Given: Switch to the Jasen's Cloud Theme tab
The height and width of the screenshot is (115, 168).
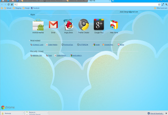Looking at the screenshot, I should (31, 1).
